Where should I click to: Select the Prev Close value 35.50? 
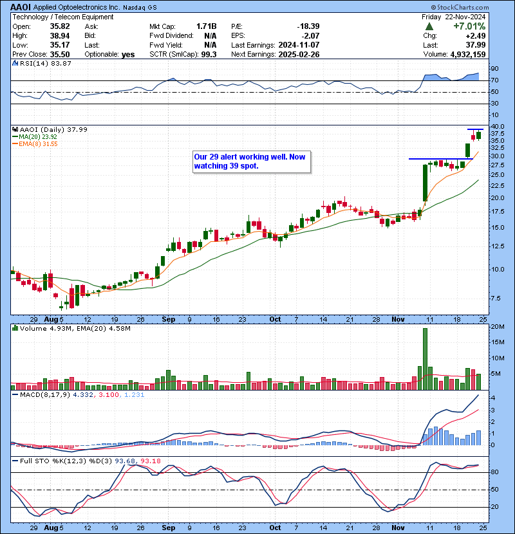tap(60, 55)
